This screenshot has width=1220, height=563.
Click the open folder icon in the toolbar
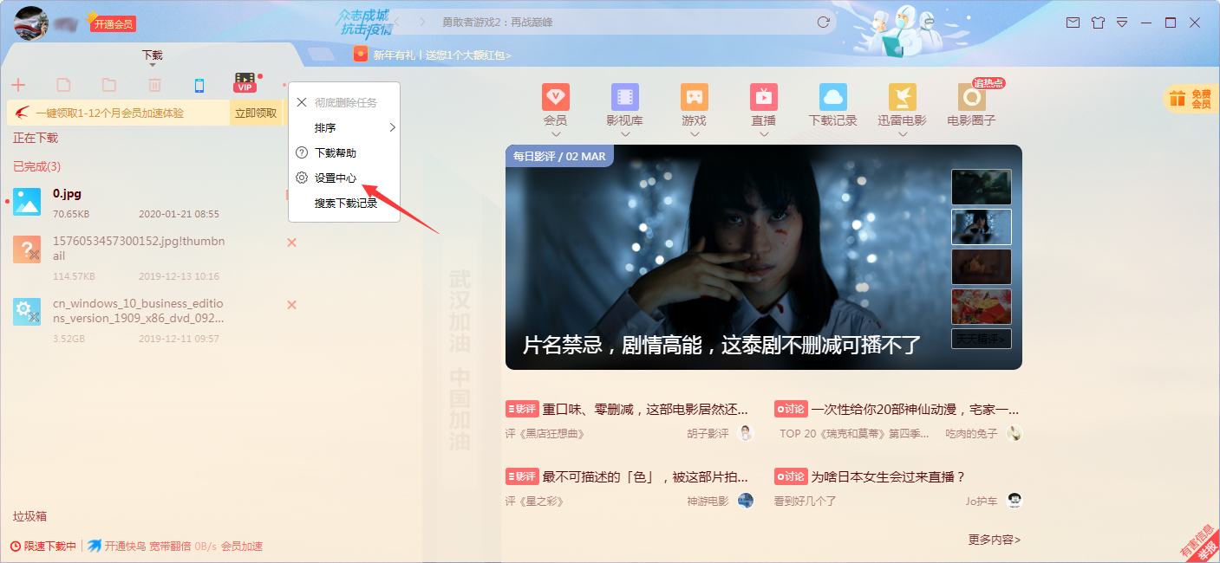pyautogui.click(x=108, y=85)
